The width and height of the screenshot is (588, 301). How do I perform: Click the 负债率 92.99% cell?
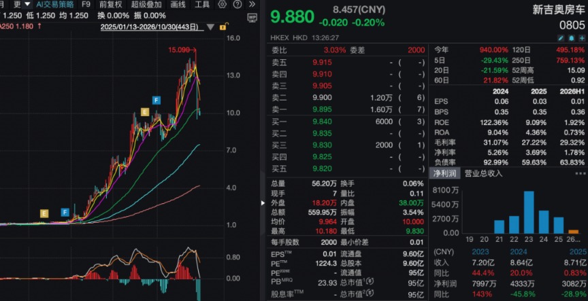click(x=496, y=162)
